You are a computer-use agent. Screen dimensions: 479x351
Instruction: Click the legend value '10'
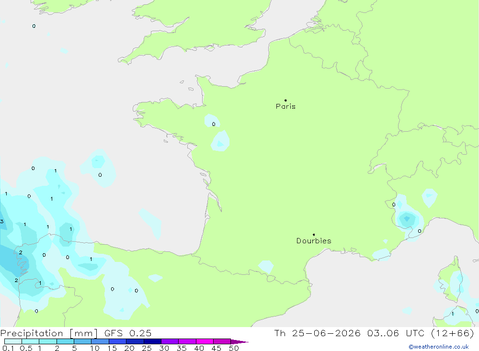pos(95,348)
